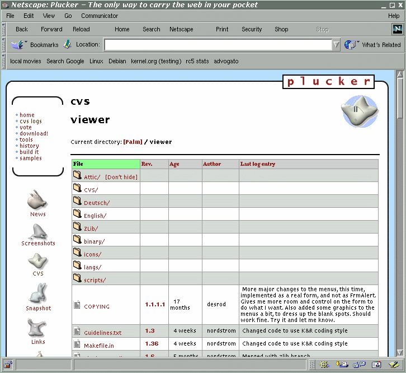The height and width of the screenshot is (373, 406).
Task: Click the Back toolbar button
Action: (x=21, y=29)
